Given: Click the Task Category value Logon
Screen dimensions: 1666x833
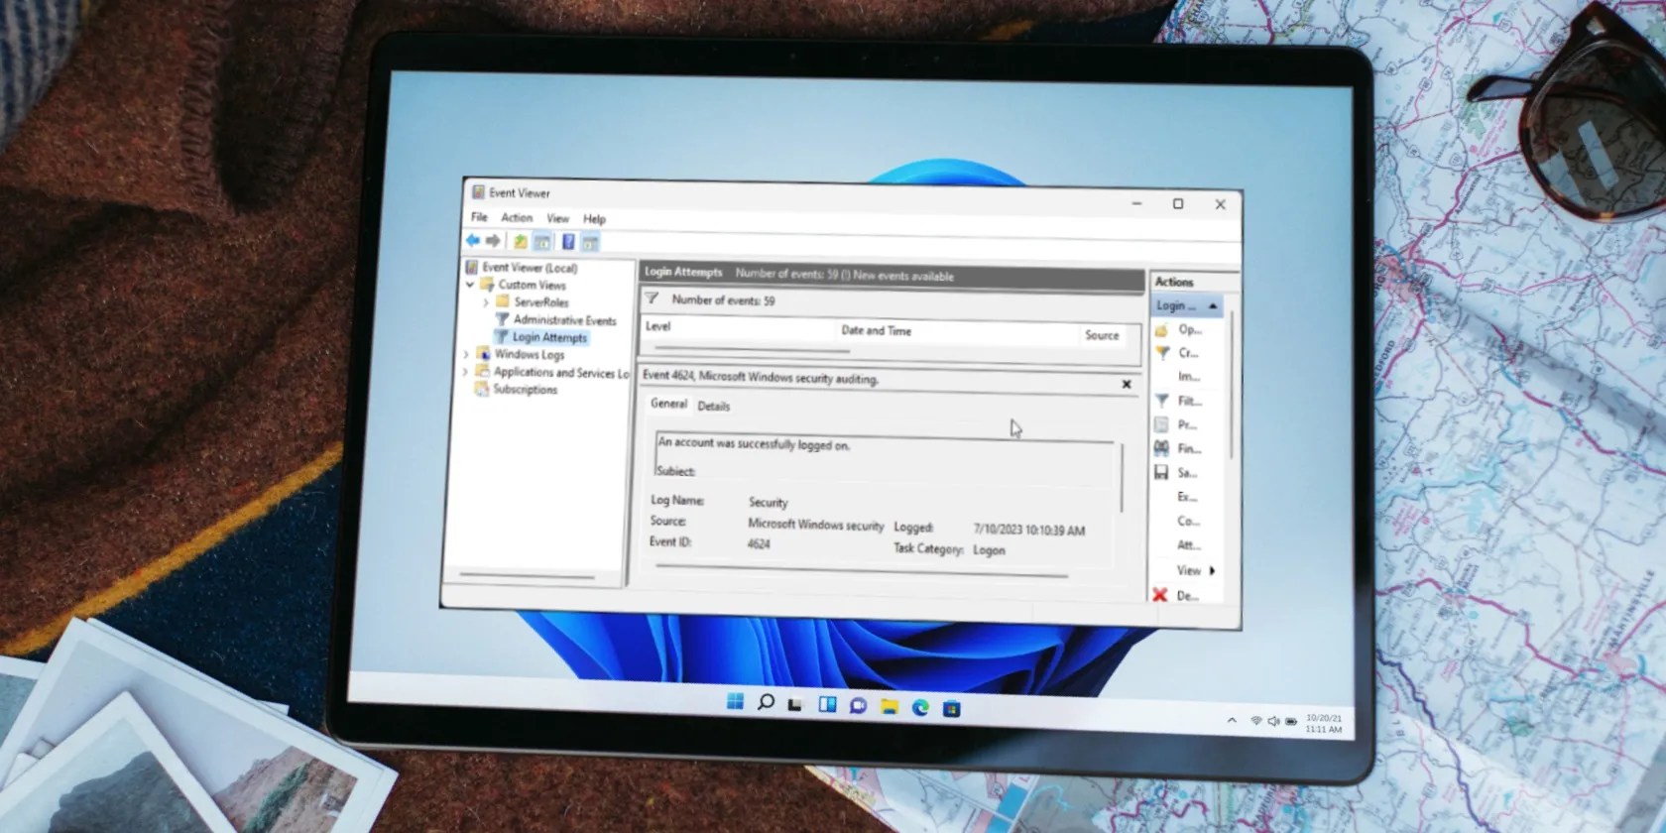Looking at the screenshot, I should 989,549.
